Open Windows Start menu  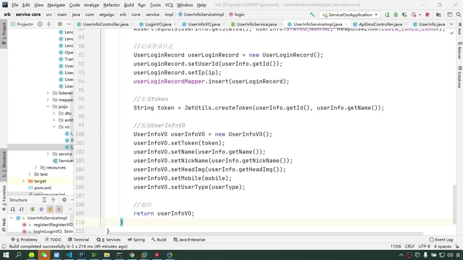click(6, 255)
